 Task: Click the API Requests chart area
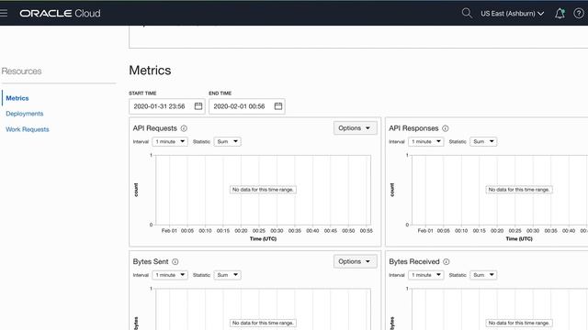pos(264,190)
